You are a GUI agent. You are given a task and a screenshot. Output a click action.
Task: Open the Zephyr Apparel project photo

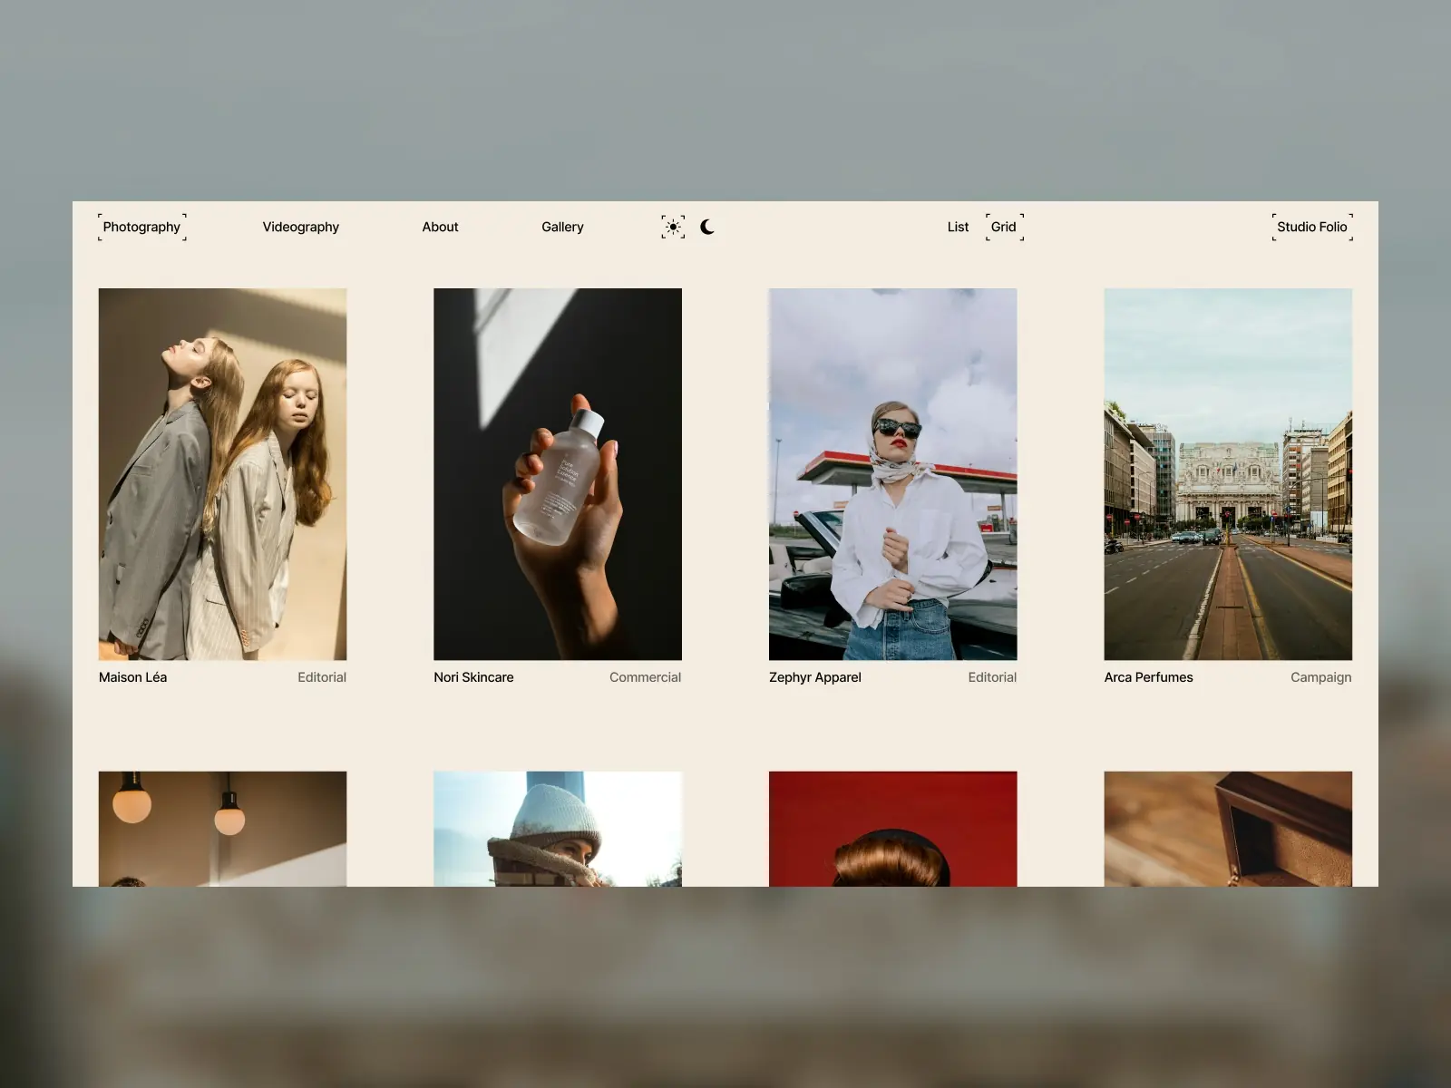(x=893, y=474)
